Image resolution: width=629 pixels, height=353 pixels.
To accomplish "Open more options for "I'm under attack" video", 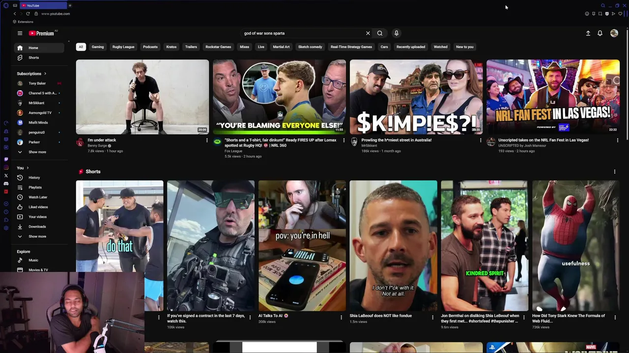I will 207,140.
